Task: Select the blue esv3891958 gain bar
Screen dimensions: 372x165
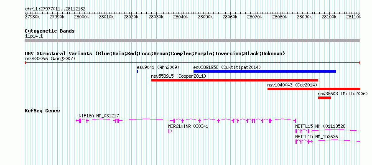Action: [265, 71]
